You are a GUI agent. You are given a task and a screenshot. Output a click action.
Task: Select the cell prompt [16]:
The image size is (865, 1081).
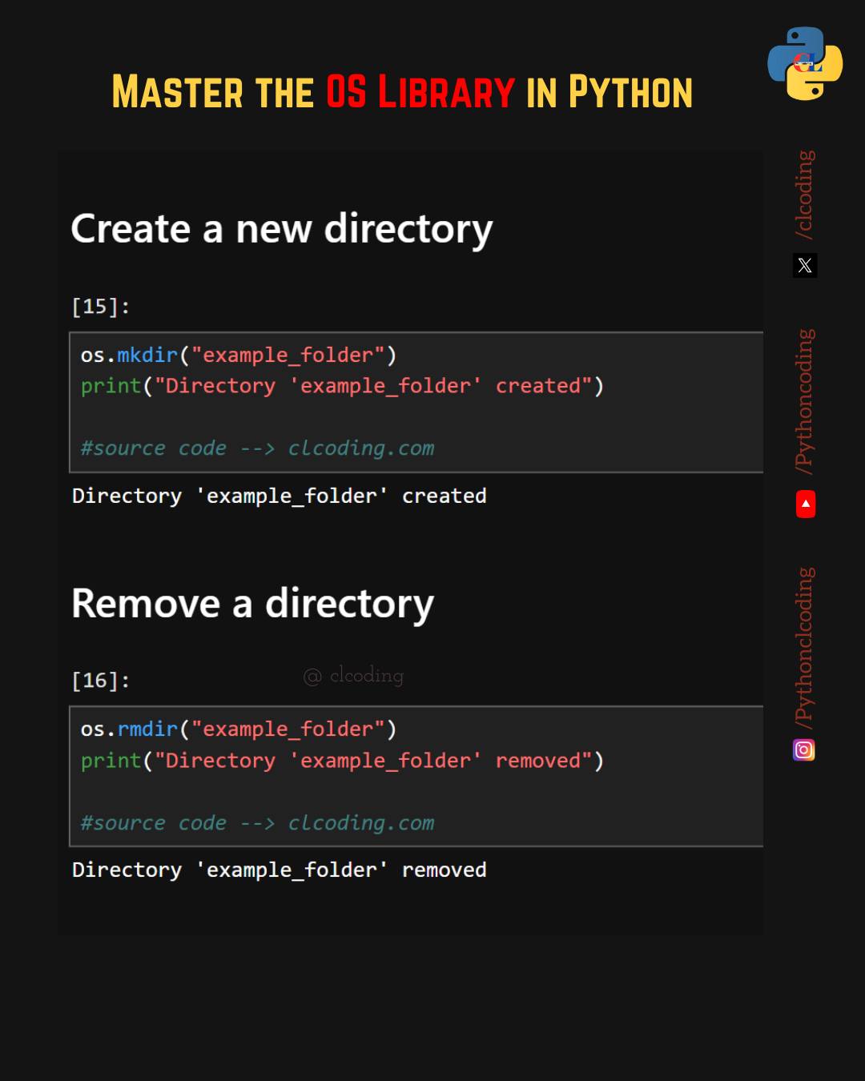point(101,681)
